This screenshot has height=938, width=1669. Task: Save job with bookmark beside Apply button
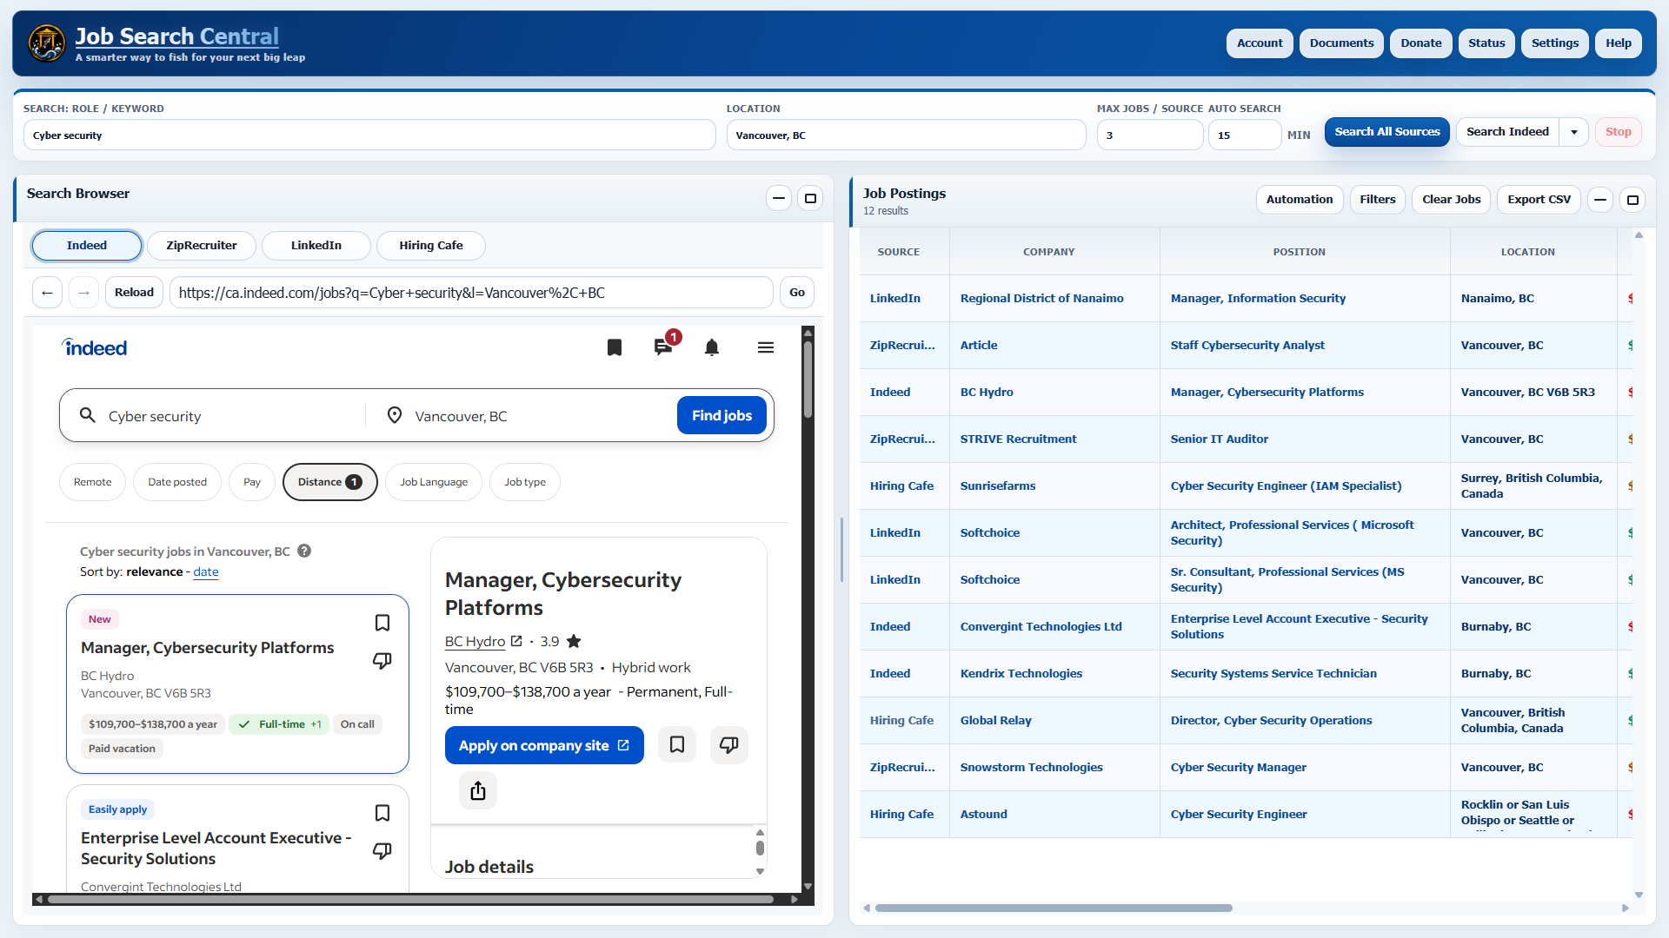tap(677, 745)
